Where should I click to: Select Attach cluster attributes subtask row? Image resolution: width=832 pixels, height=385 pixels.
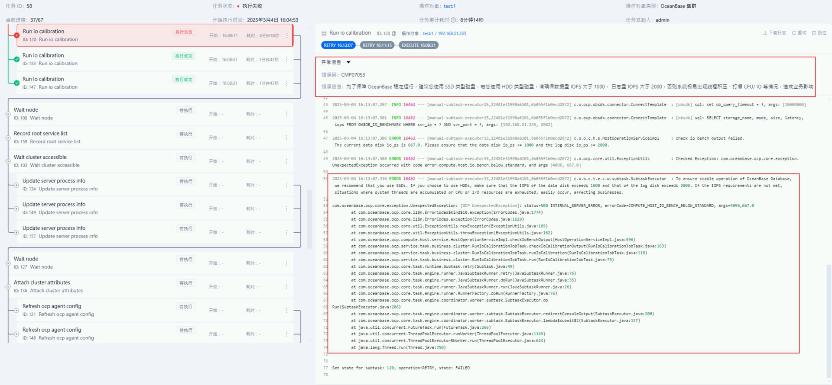click(150, 287)
